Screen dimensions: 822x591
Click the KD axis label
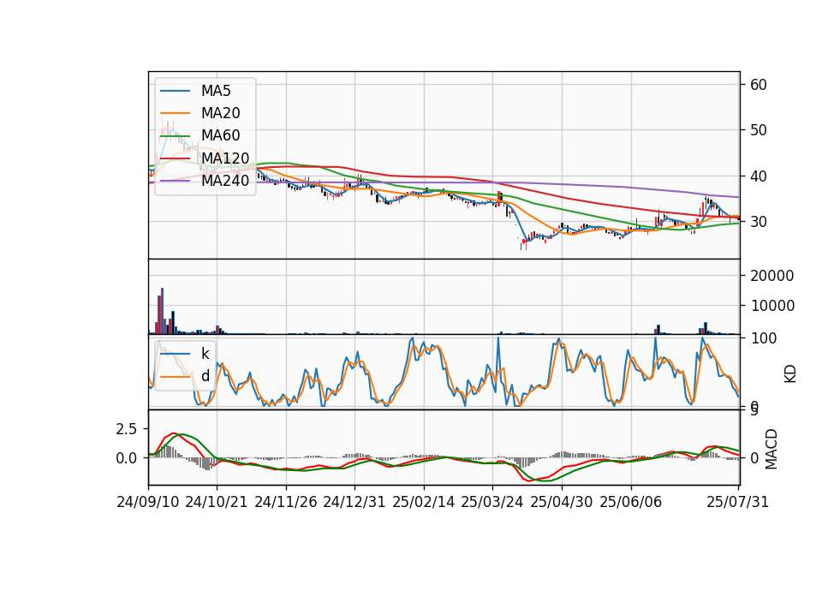pos(790,374)
